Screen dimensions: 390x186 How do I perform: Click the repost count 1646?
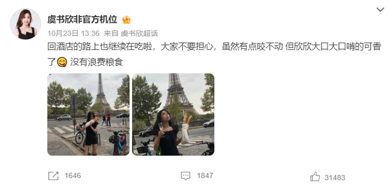pyautogui.click(x=72, y=176)
